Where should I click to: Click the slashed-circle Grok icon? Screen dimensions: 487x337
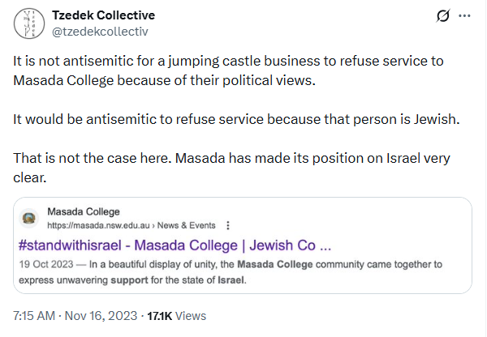point(443,16)
